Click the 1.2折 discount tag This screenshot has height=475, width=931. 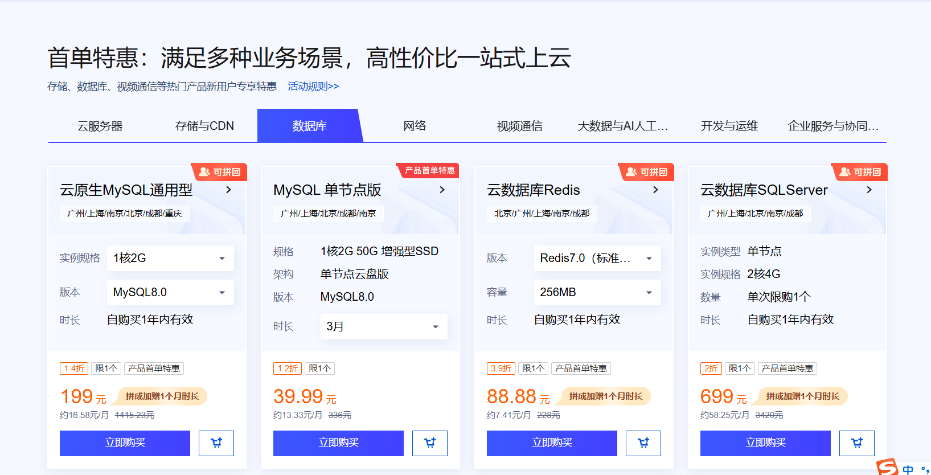pyautogui.click(x=288, y=368)
